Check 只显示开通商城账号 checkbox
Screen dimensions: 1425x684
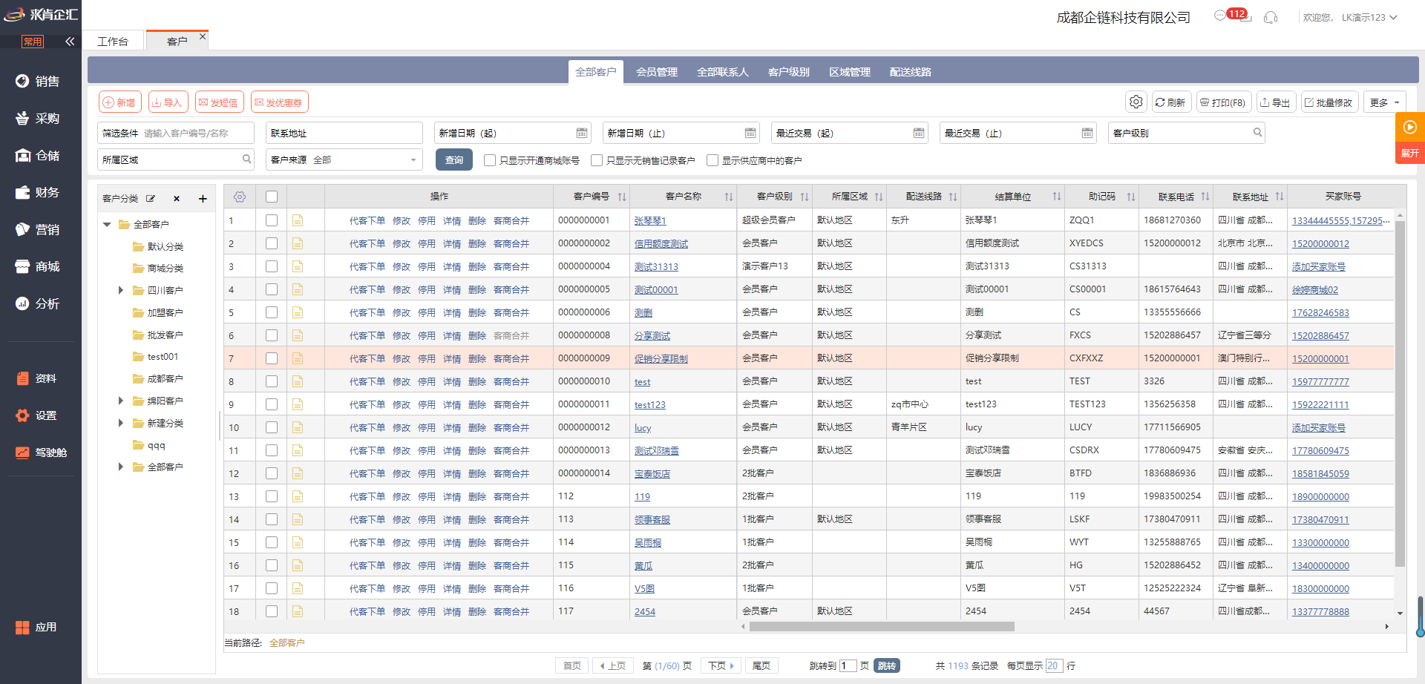tap(490, 160)
